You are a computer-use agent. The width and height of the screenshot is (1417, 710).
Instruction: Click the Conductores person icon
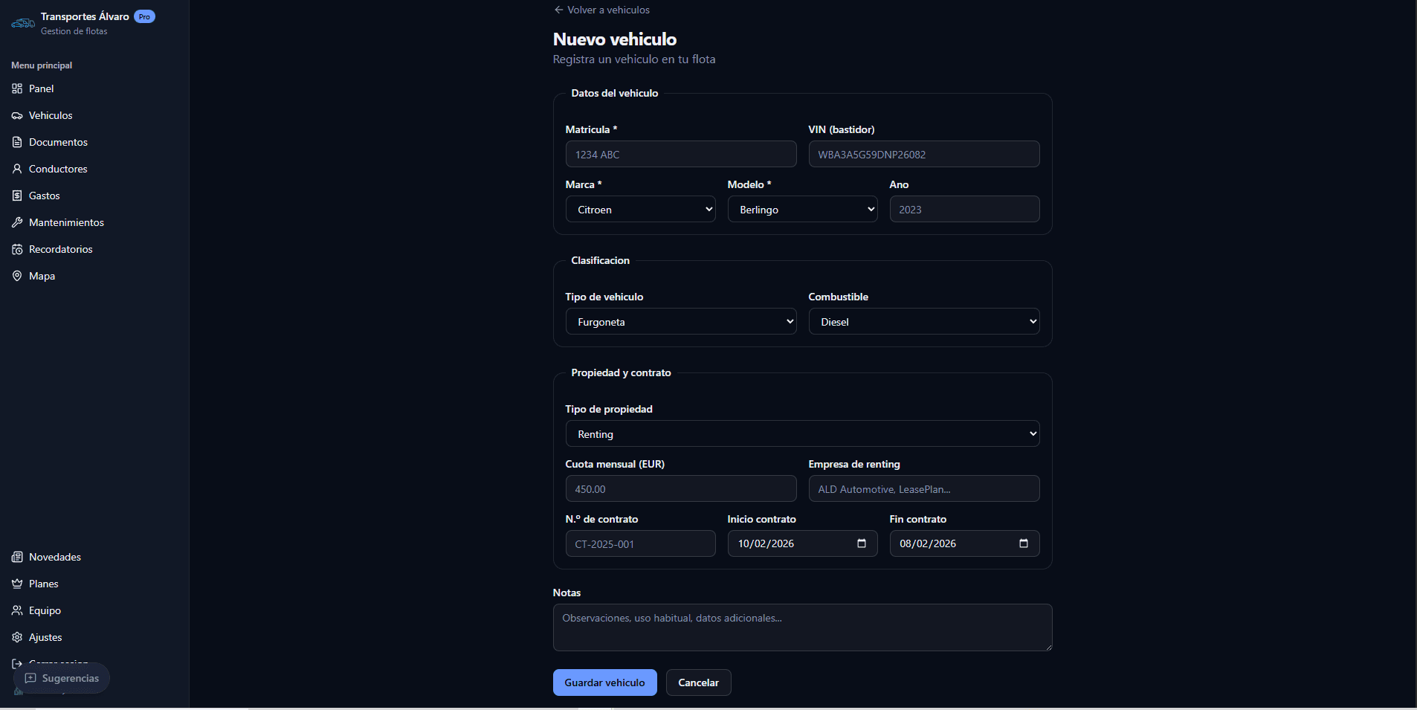(17, 169)
